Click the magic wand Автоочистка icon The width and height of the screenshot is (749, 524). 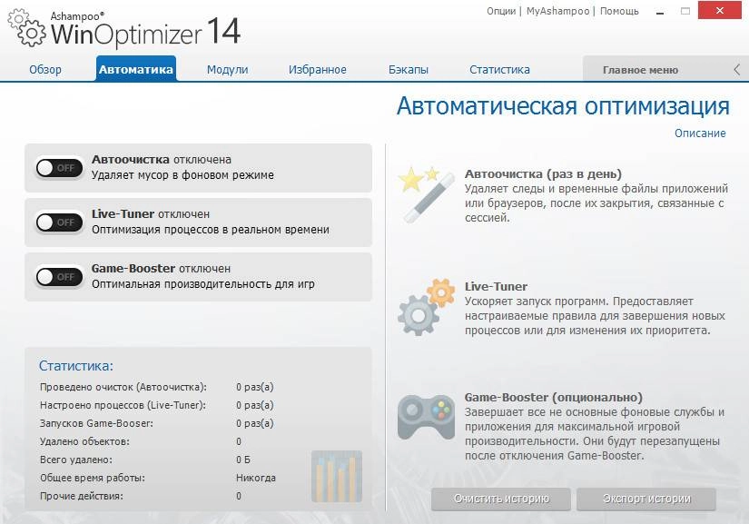pyautogui.click(x=426, y=194)
